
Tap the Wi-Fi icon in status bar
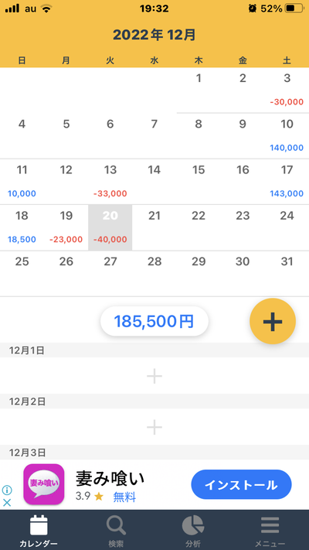coord(46,9)
